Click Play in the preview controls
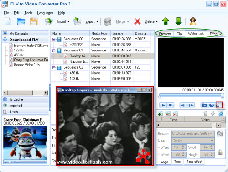This screenshot has width=228, height=172. coord(163,105)
